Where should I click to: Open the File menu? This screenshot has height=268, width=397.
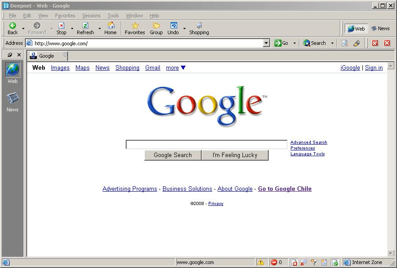pyautogui.click(x=12, y=16)
